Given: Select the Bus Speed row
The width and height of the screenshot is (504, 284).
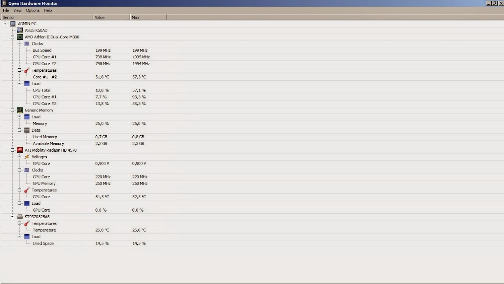Looking at the screenshot, I should point(252,51).
